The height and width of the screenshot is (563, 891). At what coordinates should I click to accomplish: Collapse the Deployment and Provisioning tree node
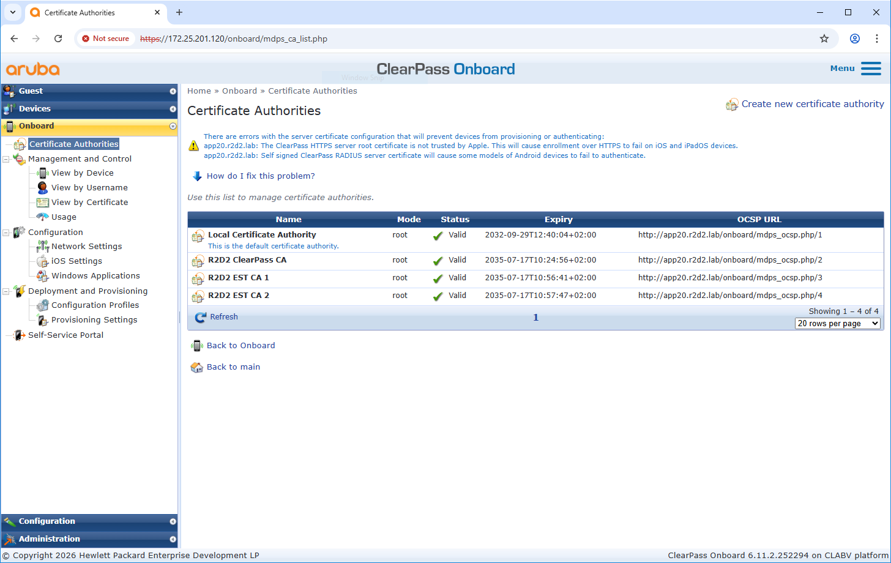click(x=6, y=291)
